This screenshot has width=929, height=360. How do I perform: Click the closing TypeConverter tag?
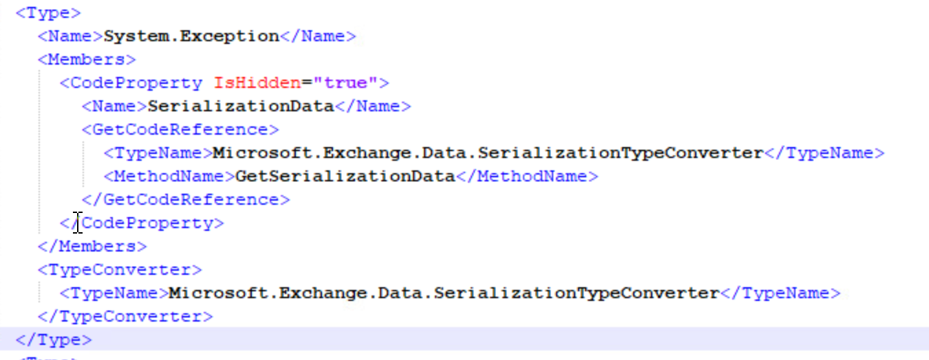click(x=125, y=317)
